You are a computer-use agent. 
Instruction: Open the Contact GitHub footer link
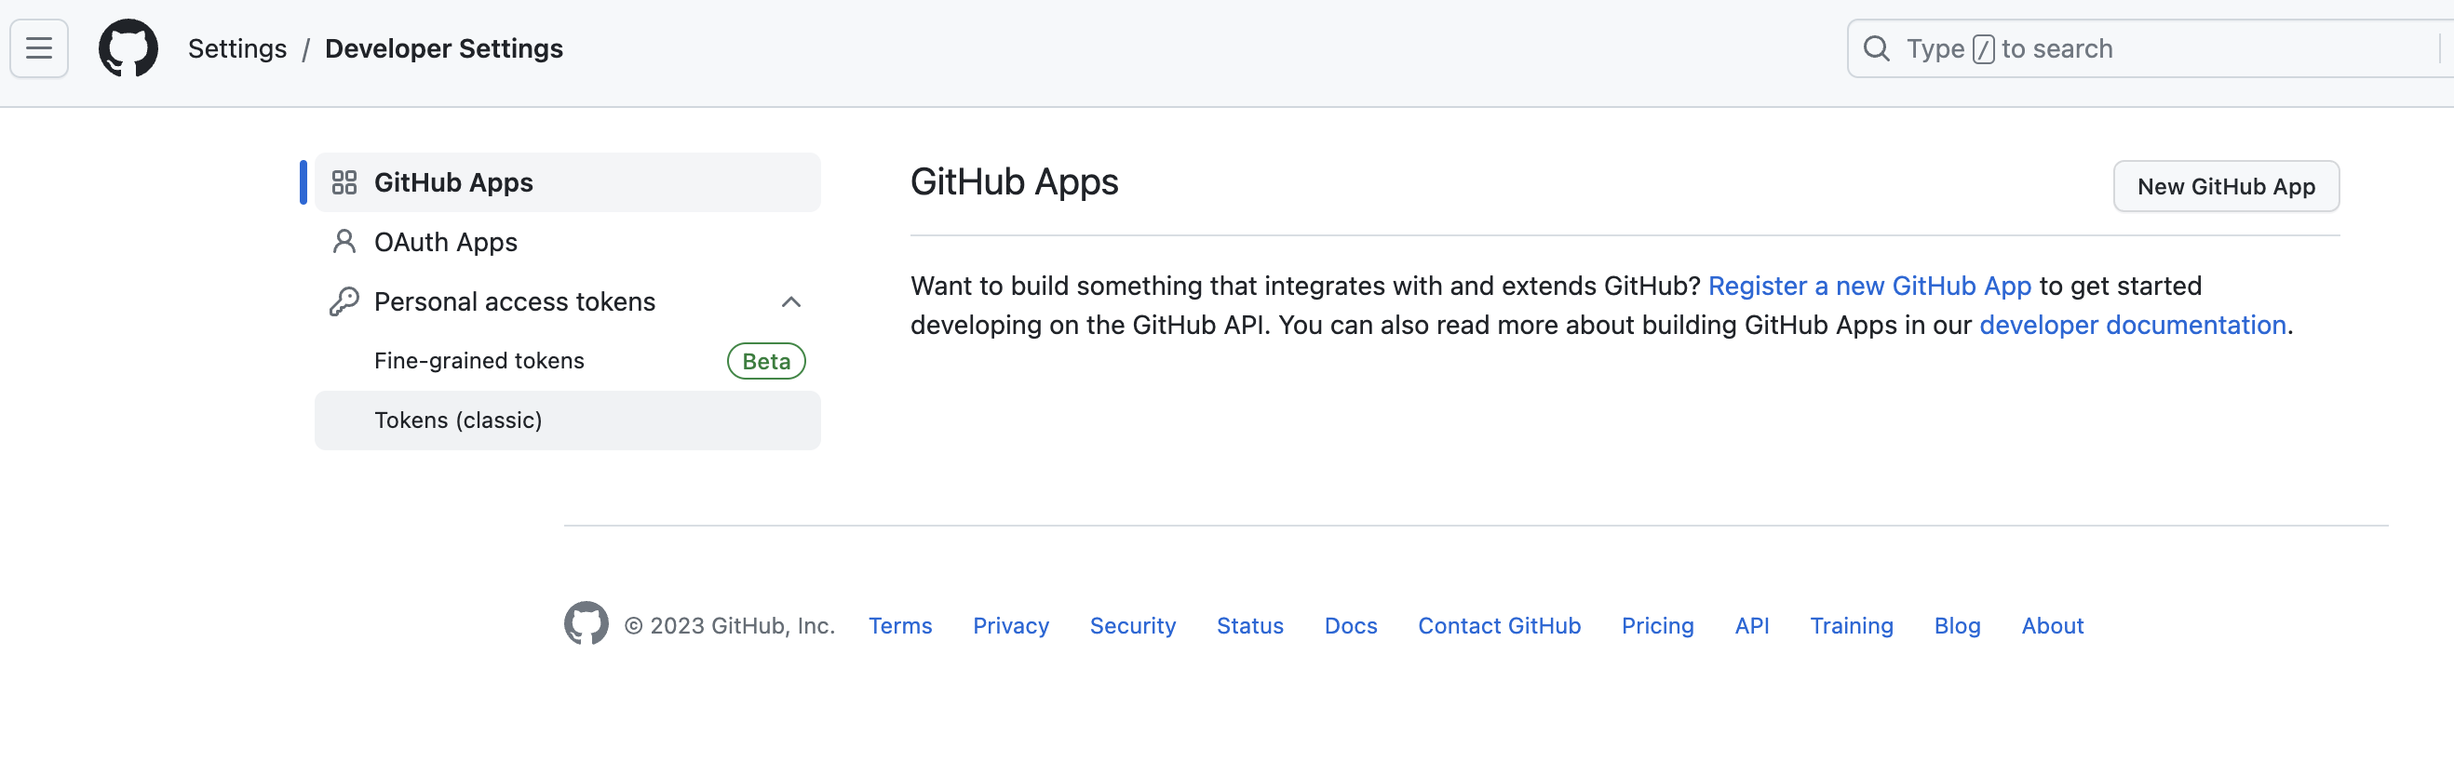coord(1500,626)
